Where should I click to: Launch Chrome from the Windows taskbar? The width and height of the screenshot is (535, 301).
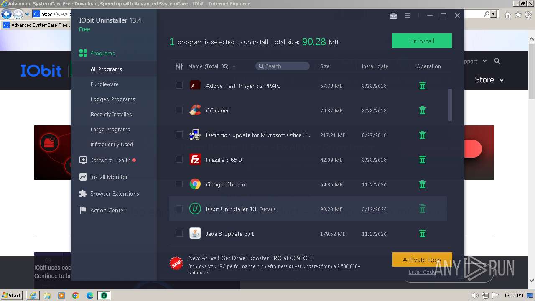click(76, 296)
